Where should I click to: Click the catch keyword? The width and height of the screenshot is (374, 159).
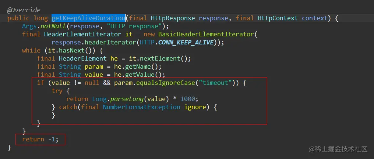coord(68,107)
